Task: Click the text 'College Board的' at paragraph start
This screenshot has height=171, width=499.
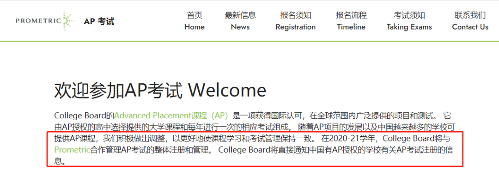Action: tap(85, 115)
